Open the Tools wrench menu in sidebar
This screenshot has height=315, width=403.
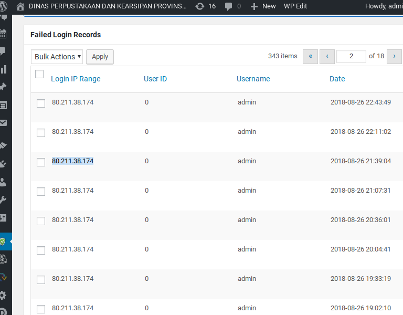point(3,199)
